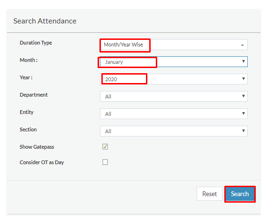The height and width of the screenshot is (220, 275).
Task: Click the Duration Type dropdown arrow
Action: 242,46
